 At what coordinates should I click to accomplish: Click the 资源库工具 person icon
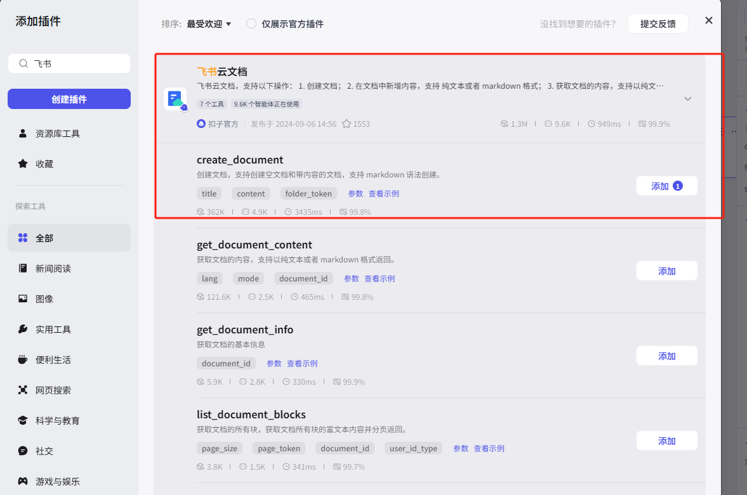click(22, 133)
